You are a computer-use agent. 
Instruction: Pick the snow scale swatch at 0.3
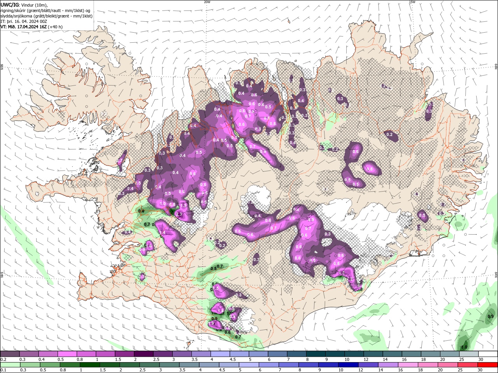pos(29,354)
